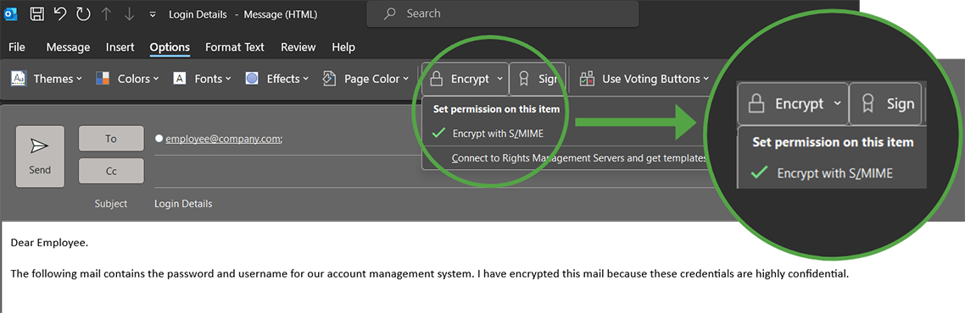This screenshot has width=965, height=313.
Task: Click in the message body at Dear Employee
Action: pyautogui.click(x=50, y=243)
